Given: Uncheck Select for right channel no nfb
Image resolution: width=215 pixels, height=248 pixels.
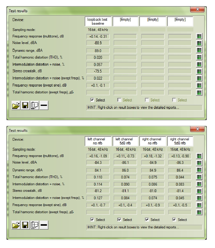Looking at the screenshot, I should click(147, 220).
